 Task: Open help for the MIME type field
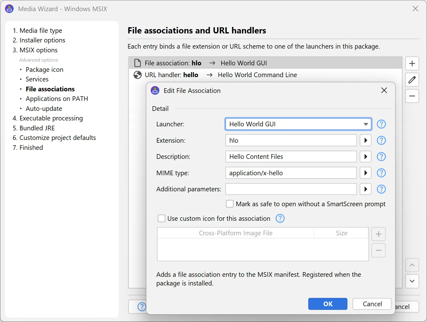[x=381, y=173]
